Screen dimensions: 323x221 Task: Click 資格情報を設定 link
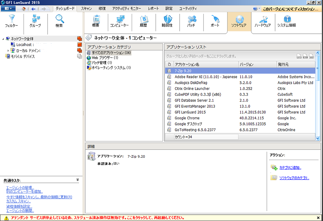pos(19,206)
